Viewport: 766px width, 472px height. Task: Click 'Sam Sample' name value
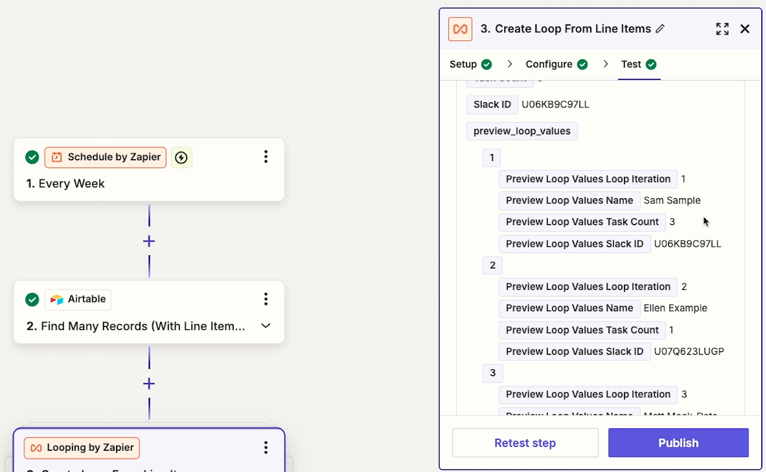[672, 200]
